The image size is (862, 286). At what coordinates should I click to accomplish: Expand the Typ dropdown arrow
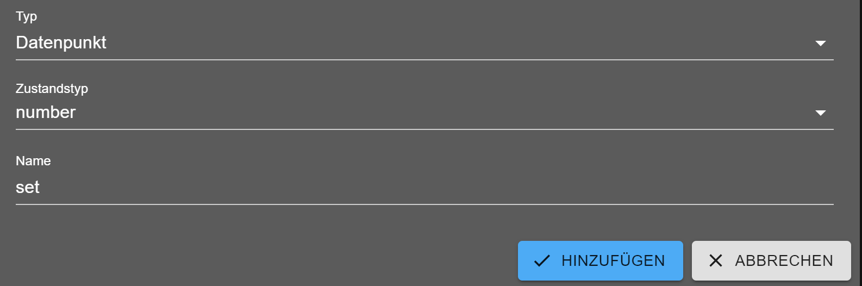(820, 43)
